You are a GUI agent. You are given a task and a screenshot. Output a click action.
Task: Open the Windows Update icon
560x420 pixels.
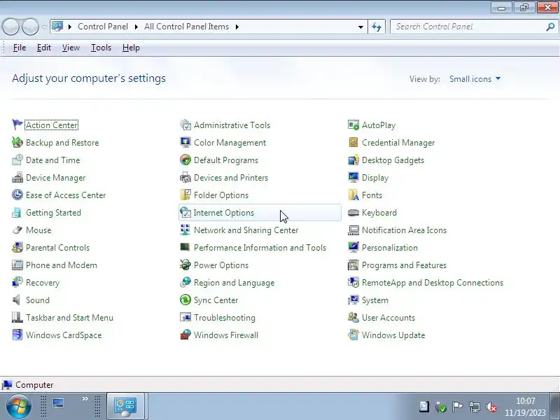(x=353, y=335)
